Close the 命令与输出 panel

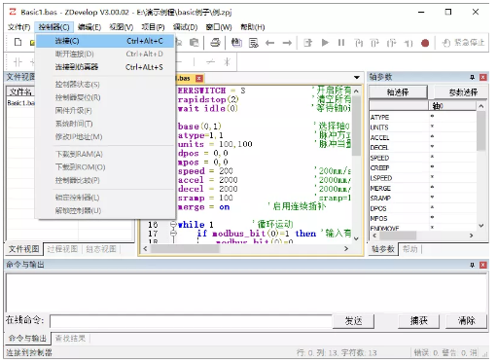[x=483, y=265]
